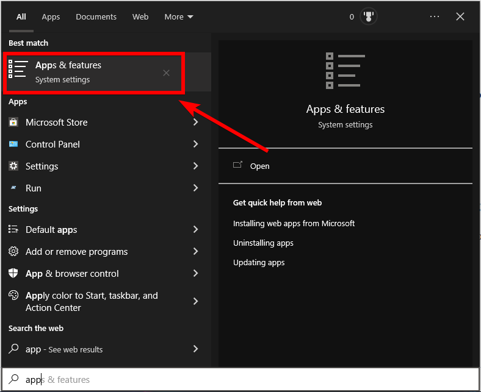Expand Default apps chevron
Screen dimensions: 481x392
[x=196, y=229]
